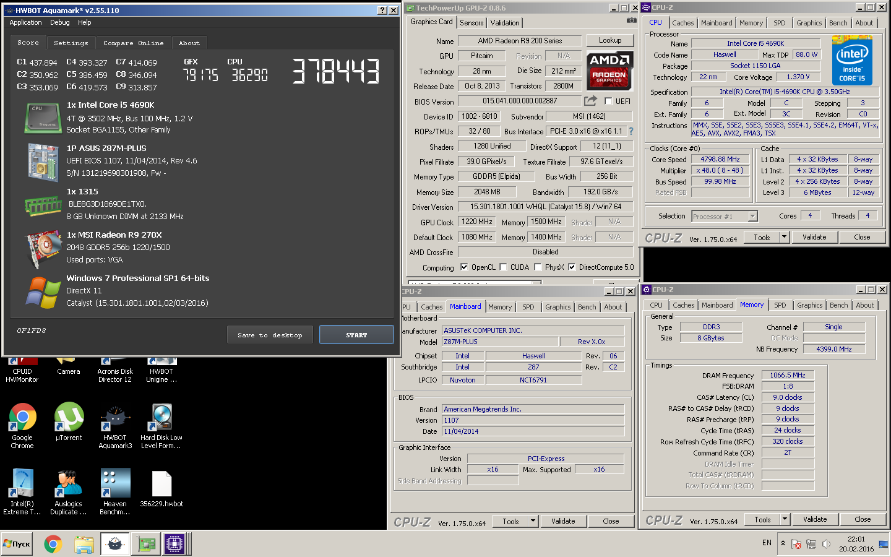Click Validate in the CPU-Z Mainboard window
891x557 pixels.
tap(563, 521)
